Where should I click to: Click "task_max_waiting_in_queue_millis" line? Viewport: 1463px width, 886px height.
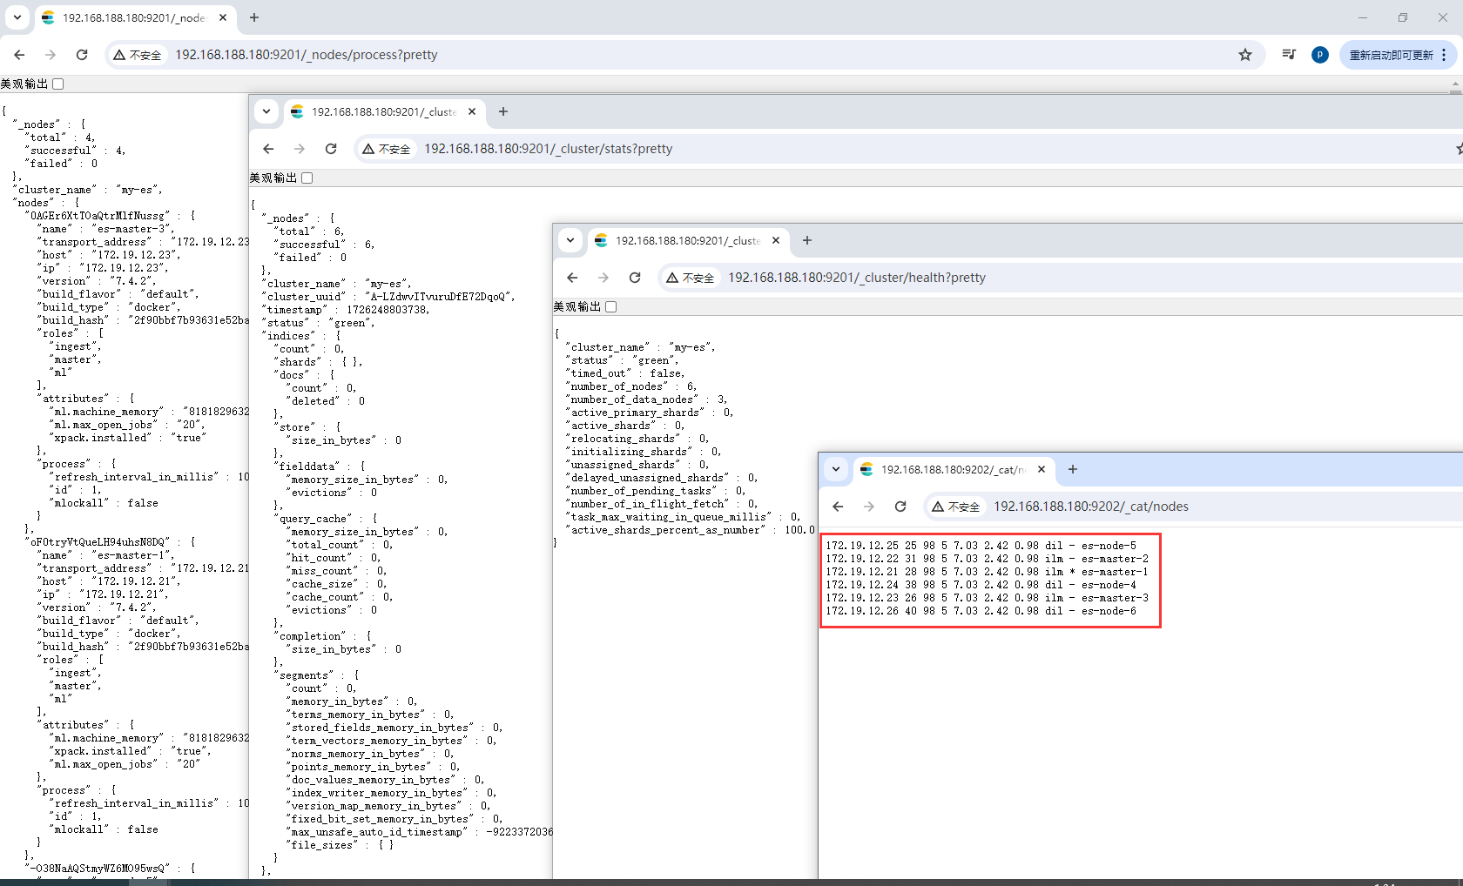pos(683,517)
